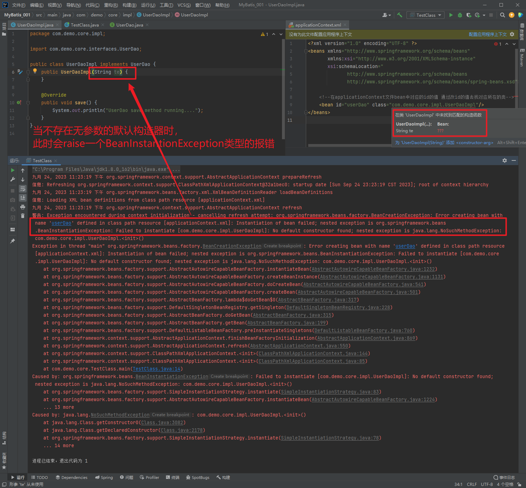Open the 文件(F) menu

click(x=19, y=5)
